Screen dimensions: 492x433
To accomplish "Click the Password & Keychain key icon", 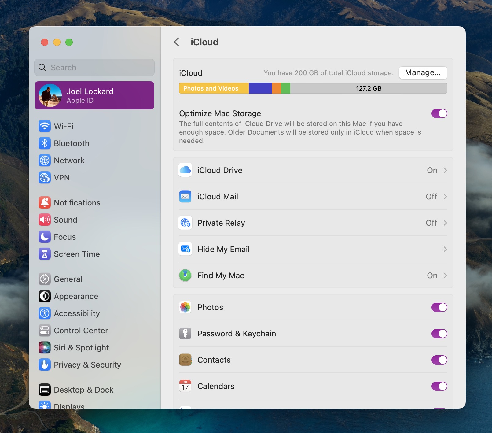I will click(x=185, y=333).
